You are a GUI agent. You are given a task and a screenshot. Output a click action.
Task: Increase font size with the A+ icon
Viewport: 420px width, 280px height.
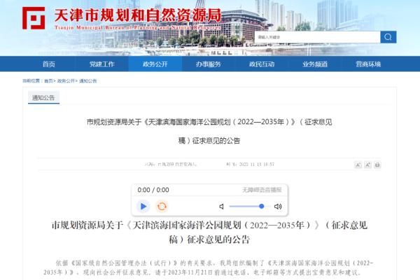click(x=358, y=165)
